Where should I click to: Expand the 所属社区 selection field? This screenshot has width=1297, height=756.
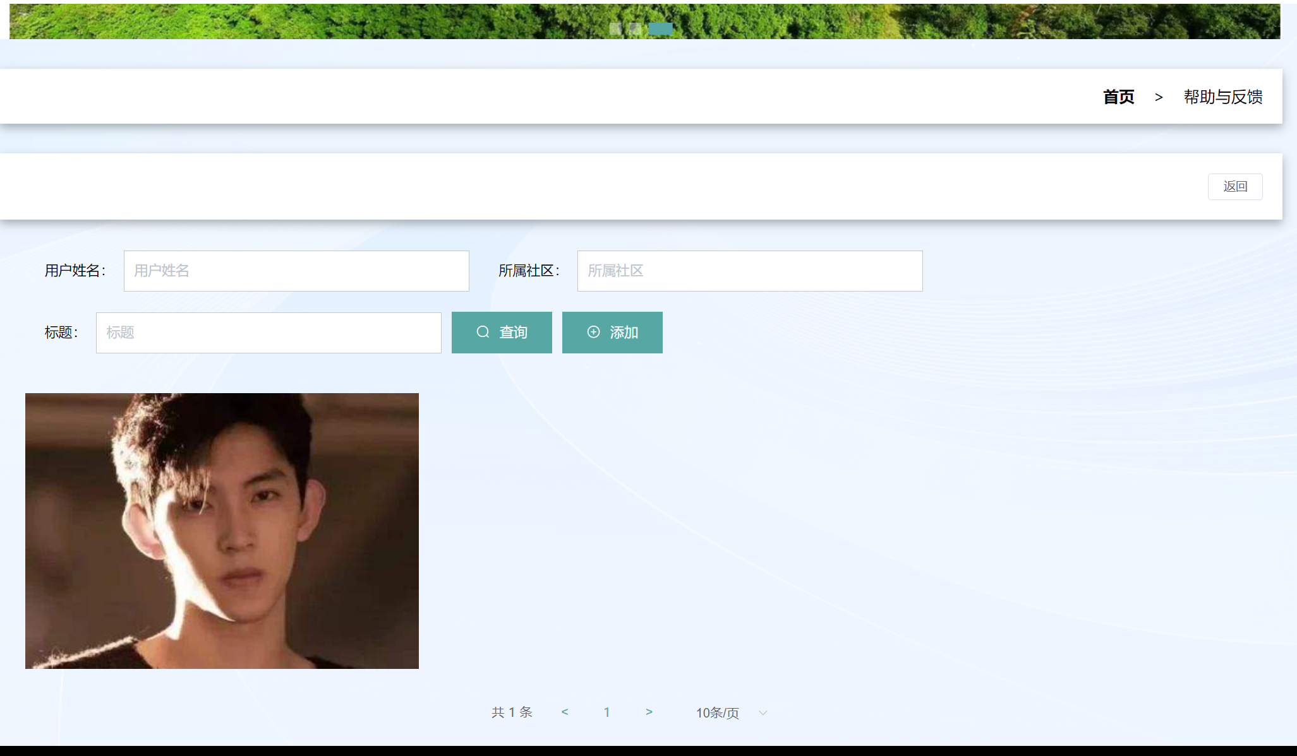click(749, 271)
